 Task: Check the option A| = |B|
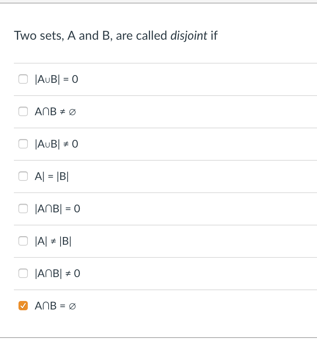[x=23, y=176]
